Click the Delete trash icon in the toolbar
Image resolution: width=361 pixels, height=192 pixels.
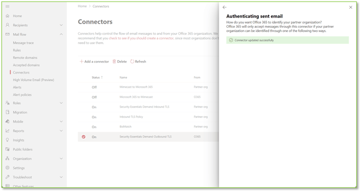114,62
